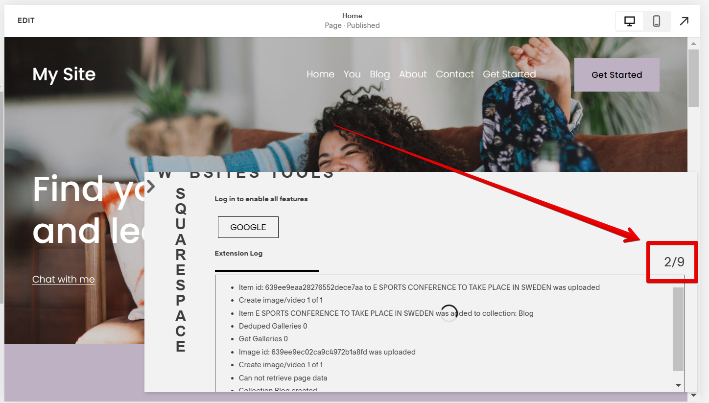Click the 'Home' page title in top bar
Screen dimensions: 709x403
click(352, 16)
